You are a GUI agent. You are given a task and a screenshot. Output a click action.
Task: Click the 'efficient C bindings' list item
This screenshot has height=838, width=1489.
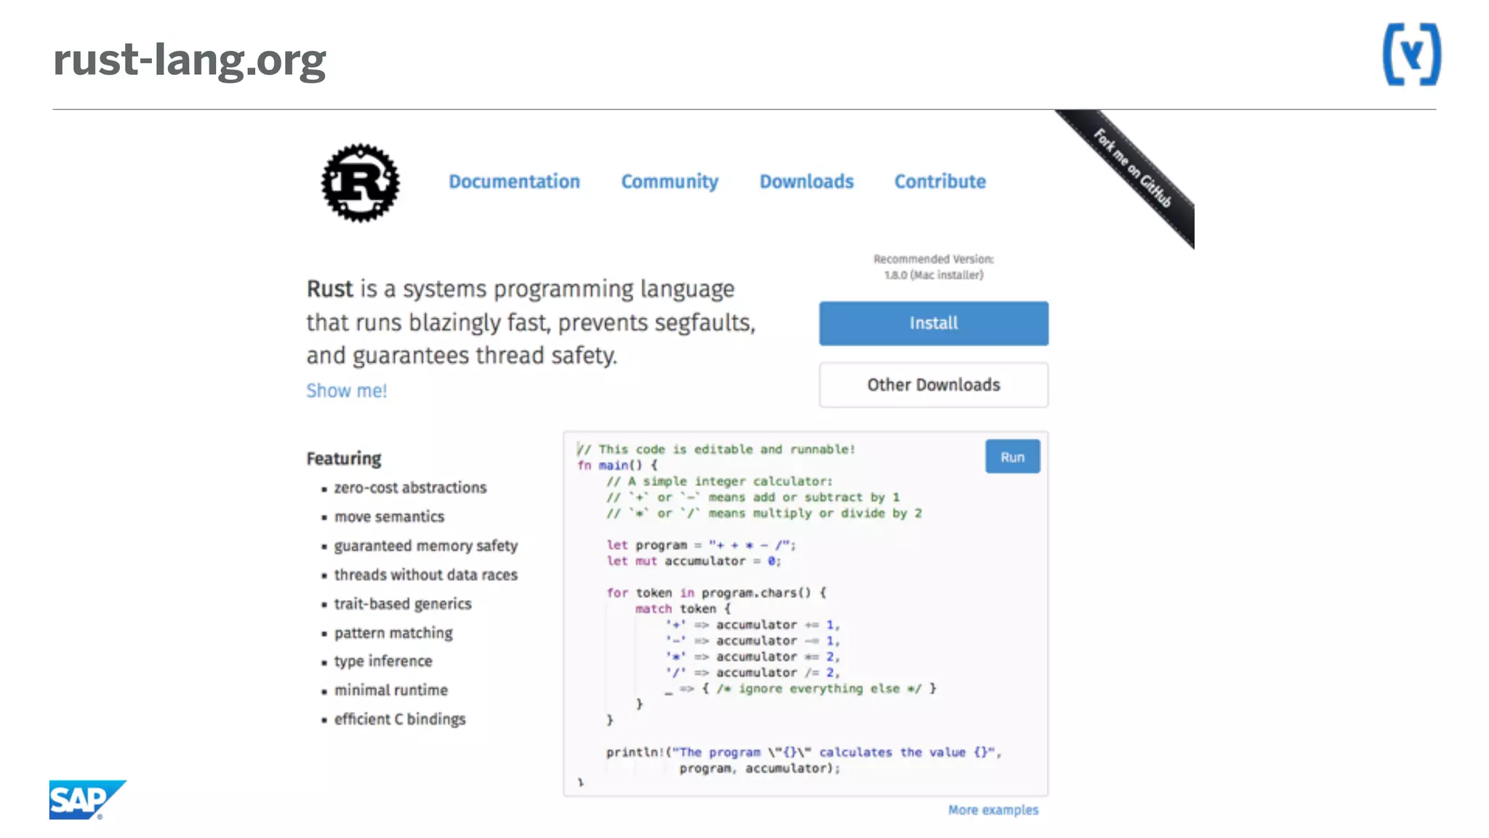[399, 719]
